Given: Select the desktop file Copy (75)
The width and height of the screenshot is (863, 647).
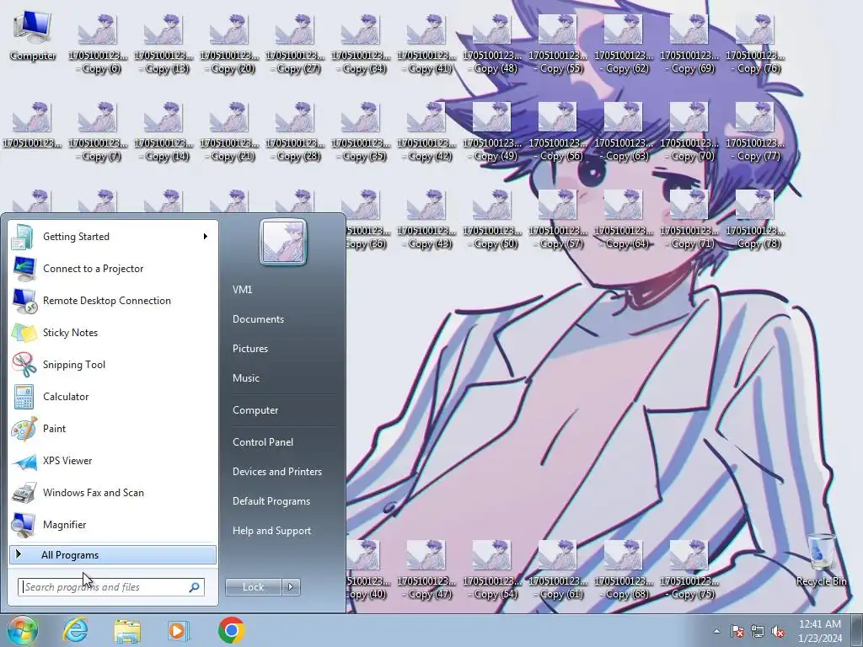Looking at the screenshot, I should pyautogui.click(x=689, y=569).
